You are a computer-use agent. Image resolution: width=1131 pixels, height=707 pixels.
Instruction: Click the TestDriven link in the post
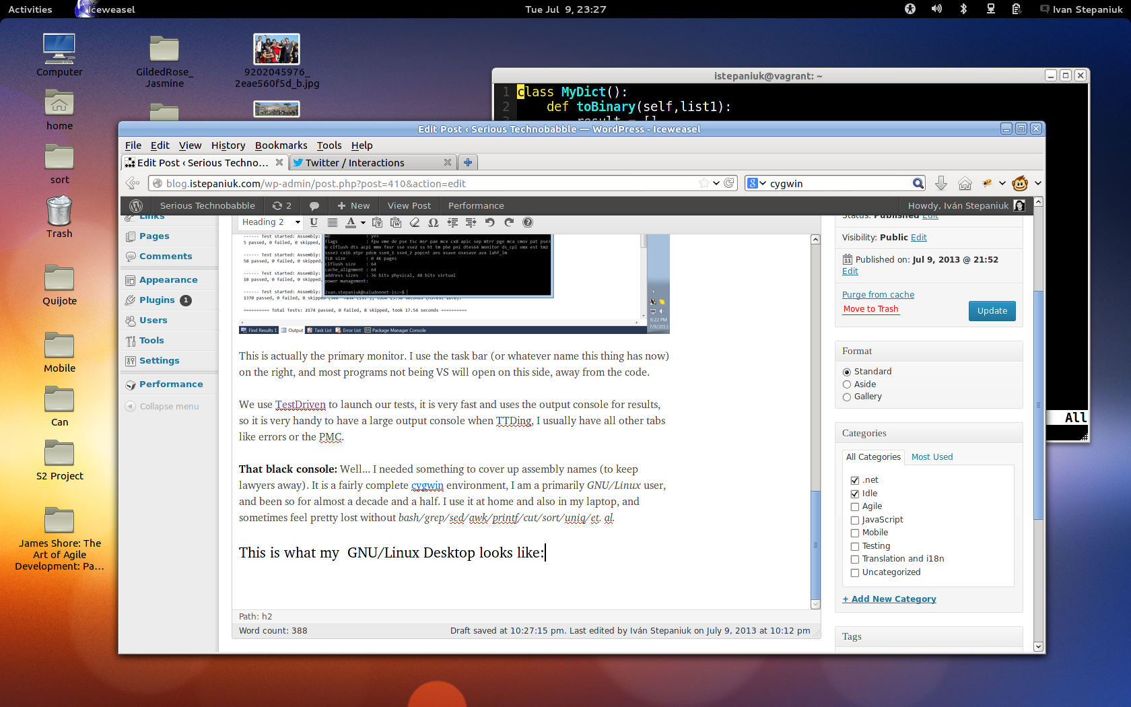click(x=300, y=405)
